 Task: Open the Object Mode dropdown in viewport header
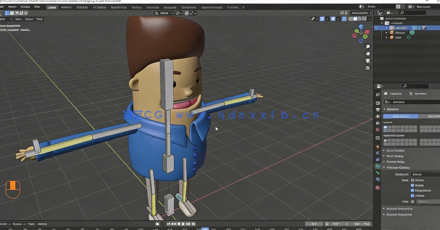click(x=6, y=19)
